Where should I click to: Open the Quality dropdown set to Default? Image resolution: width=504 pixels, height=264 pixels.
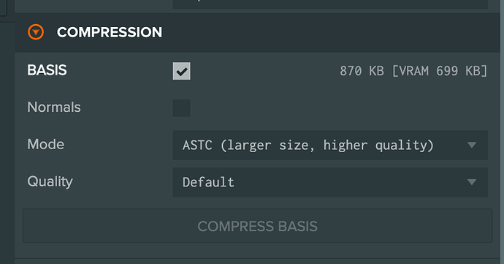pyautogui.click(x=330, y=182)
